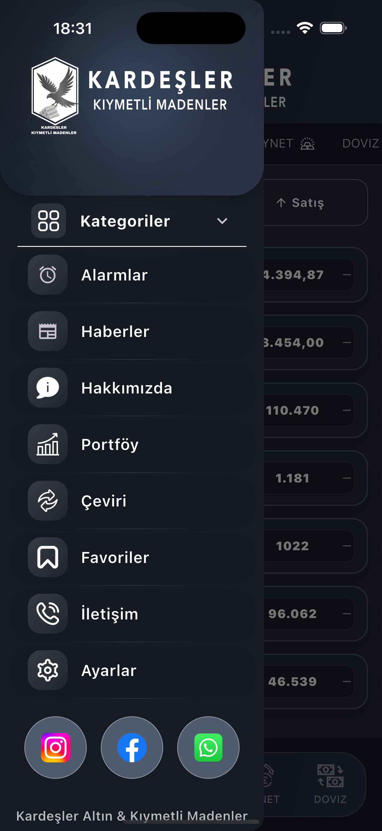Screen dimensions: 382x831
Task: Tap the Portföy chart icon
Action: coord(48,444)
